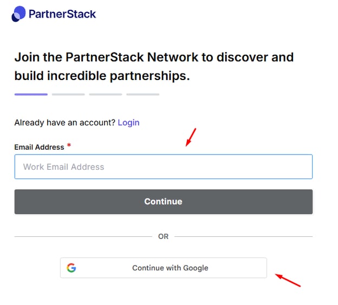
Task: Select the first purple progress step
Action: point(31,94)
